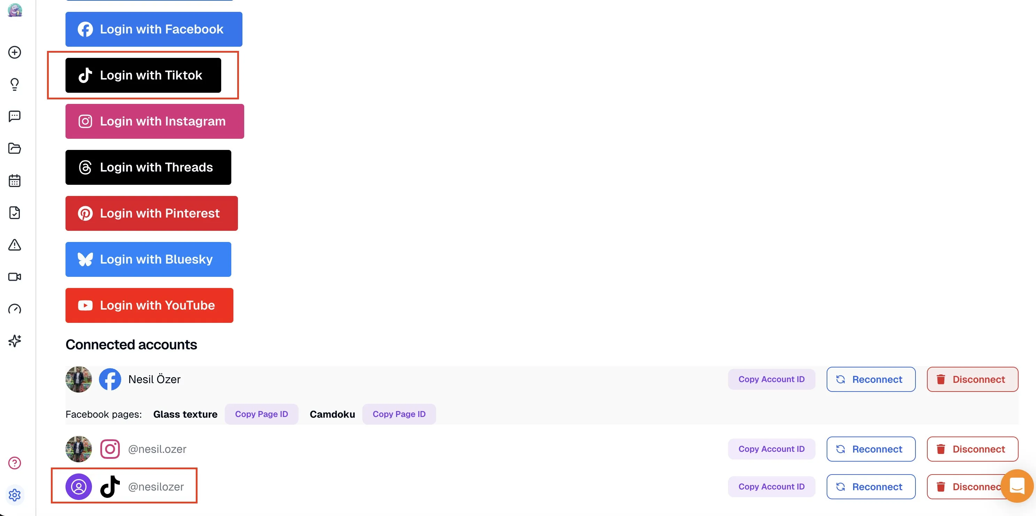
Task: Open the app logo avatar in sidebar
Action: [15, 10]
